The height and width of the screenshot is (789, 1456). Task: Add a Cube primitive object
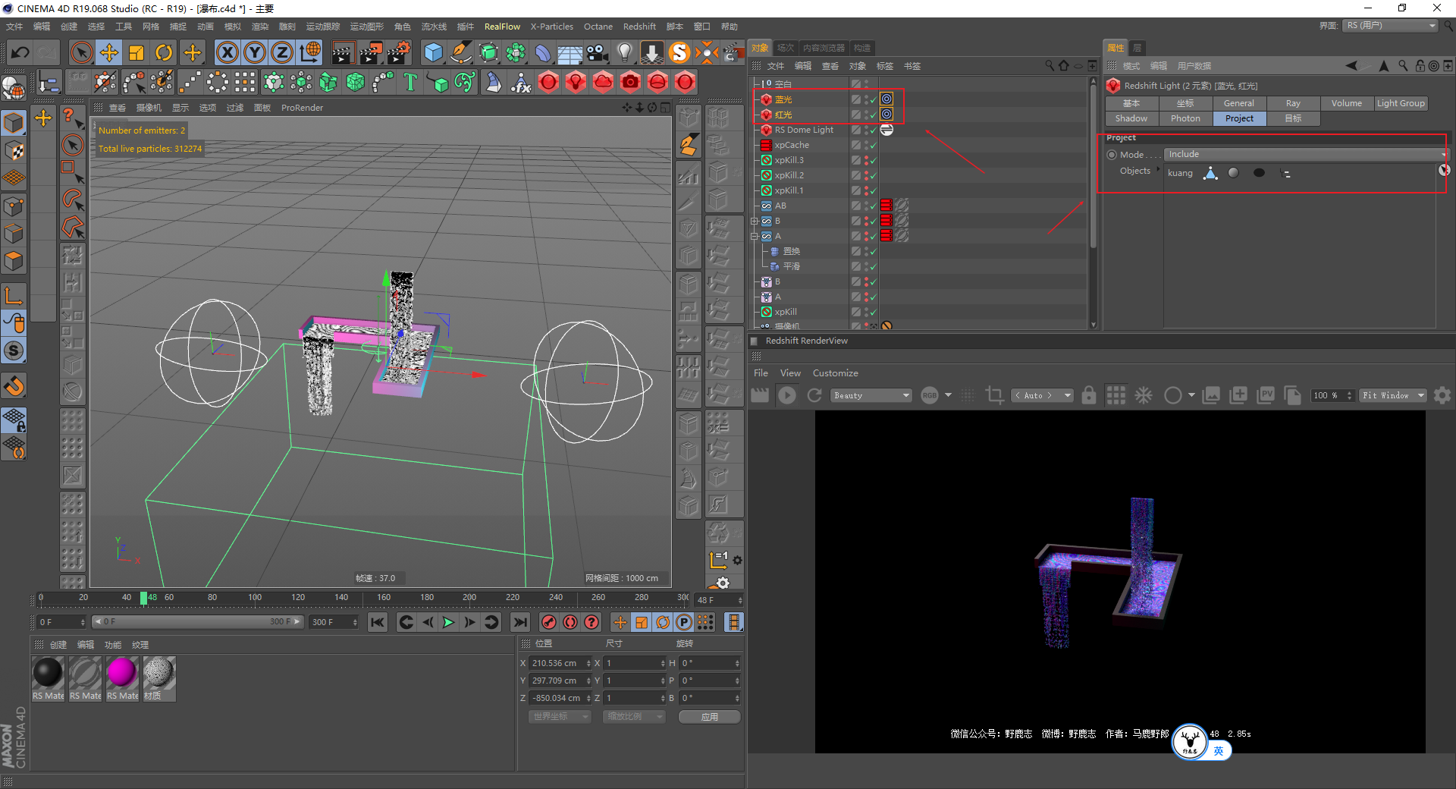(x=433, y=52)
